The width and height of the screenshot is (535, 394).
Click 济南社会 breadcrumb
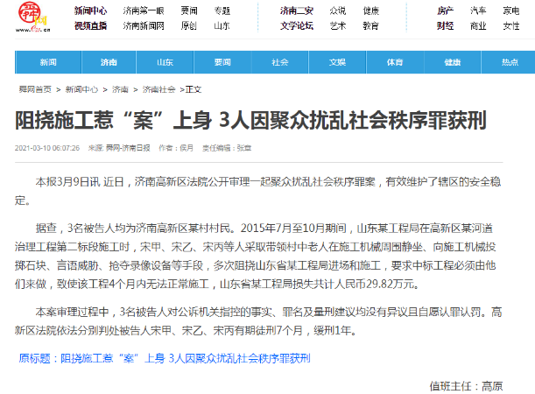tap(158, 89)
